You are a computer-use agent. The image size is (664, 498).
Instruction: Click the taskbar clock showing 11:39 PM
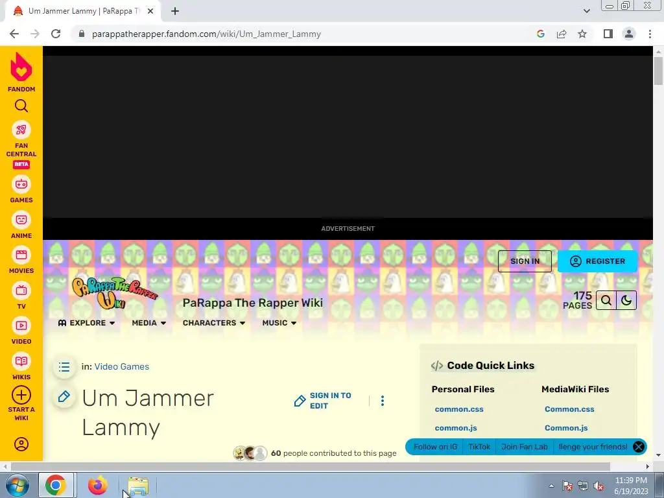(631, 485)
